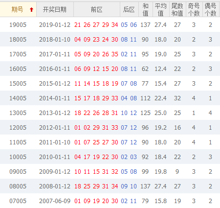This screenshot has width=220, height=208.
Task: Click sum value 99 in row 09005
Action: (145, 172)
